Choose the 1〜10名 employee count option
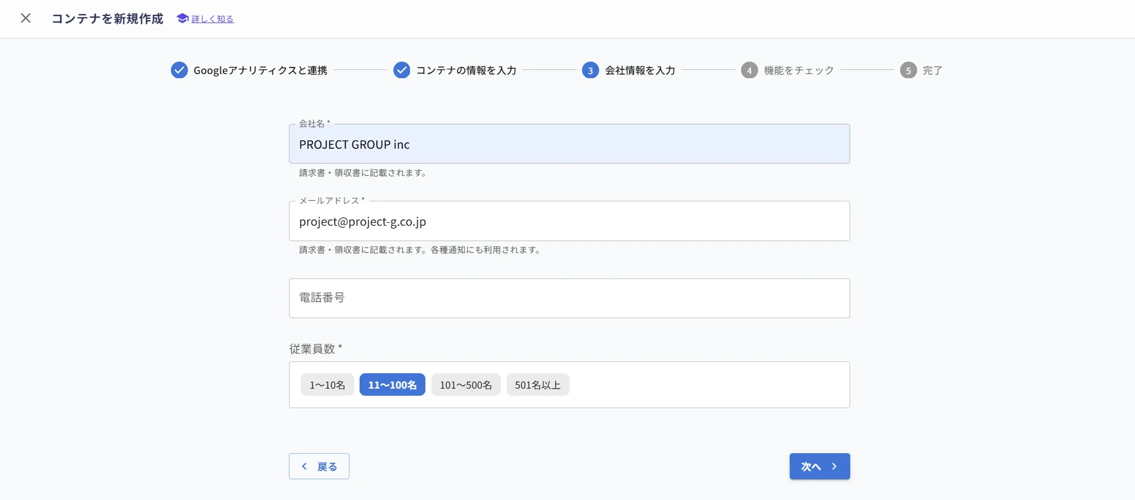Image resolution: width=1135 pixels, height=500 pixels. [328, 384]
